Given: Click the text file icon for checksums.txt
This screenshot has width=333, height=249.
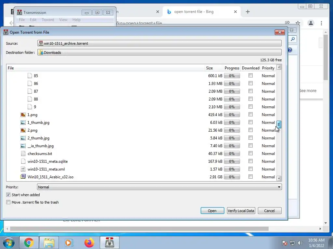Looking at the screenshot, I should (x=23, y=153).
